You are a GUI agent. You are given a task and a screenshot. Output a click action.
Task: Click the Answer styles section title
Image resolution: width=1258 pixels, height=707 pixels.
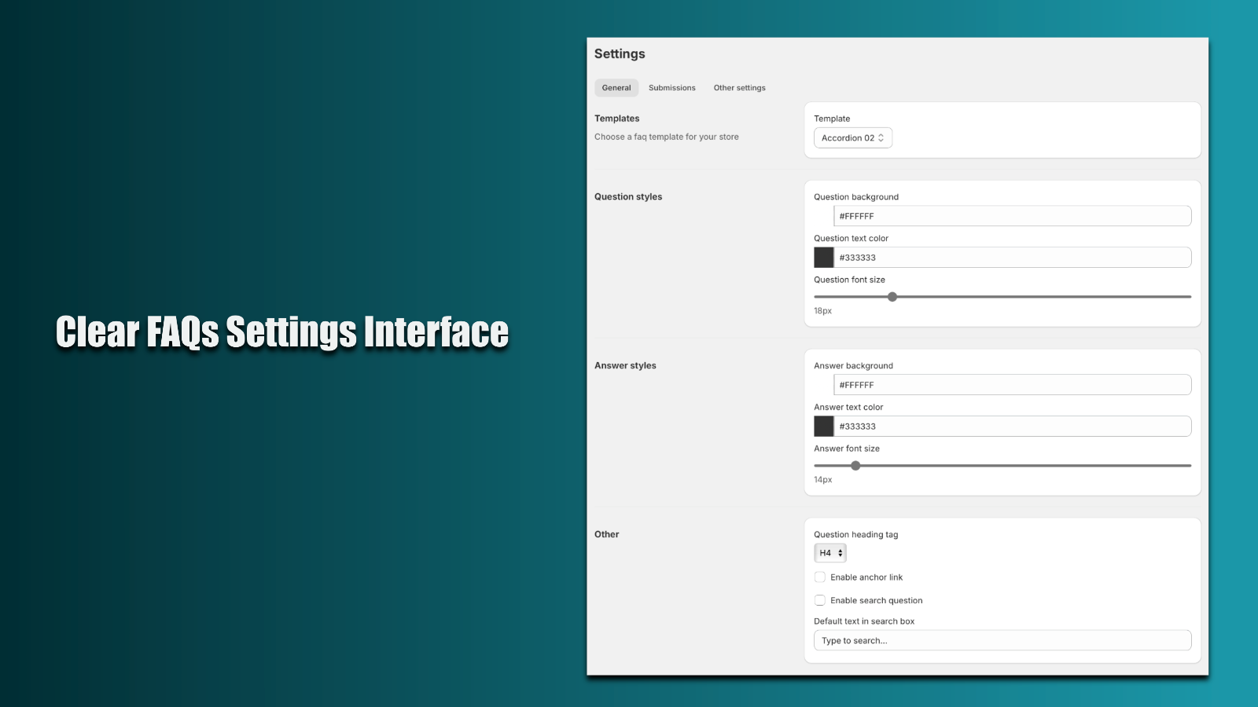(x=625, y=366)
